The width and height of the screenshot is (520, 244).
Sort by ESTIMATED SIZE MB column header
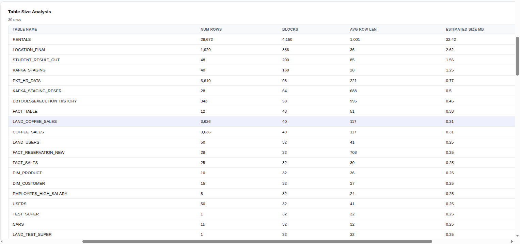(465, 30)
